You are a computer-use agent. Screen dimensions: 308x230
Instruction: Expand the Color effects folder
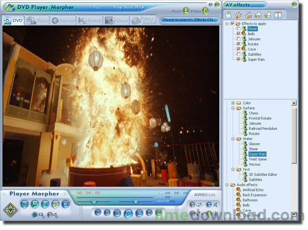[233, 103]
